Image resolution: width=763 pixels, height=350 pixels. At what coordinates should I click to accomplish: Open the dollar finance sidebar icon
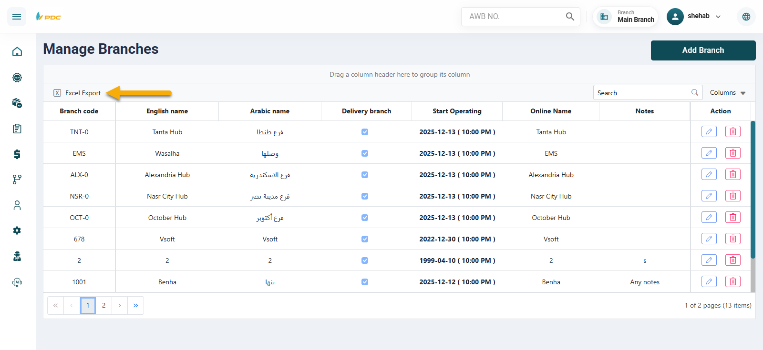tap(17, 154)
